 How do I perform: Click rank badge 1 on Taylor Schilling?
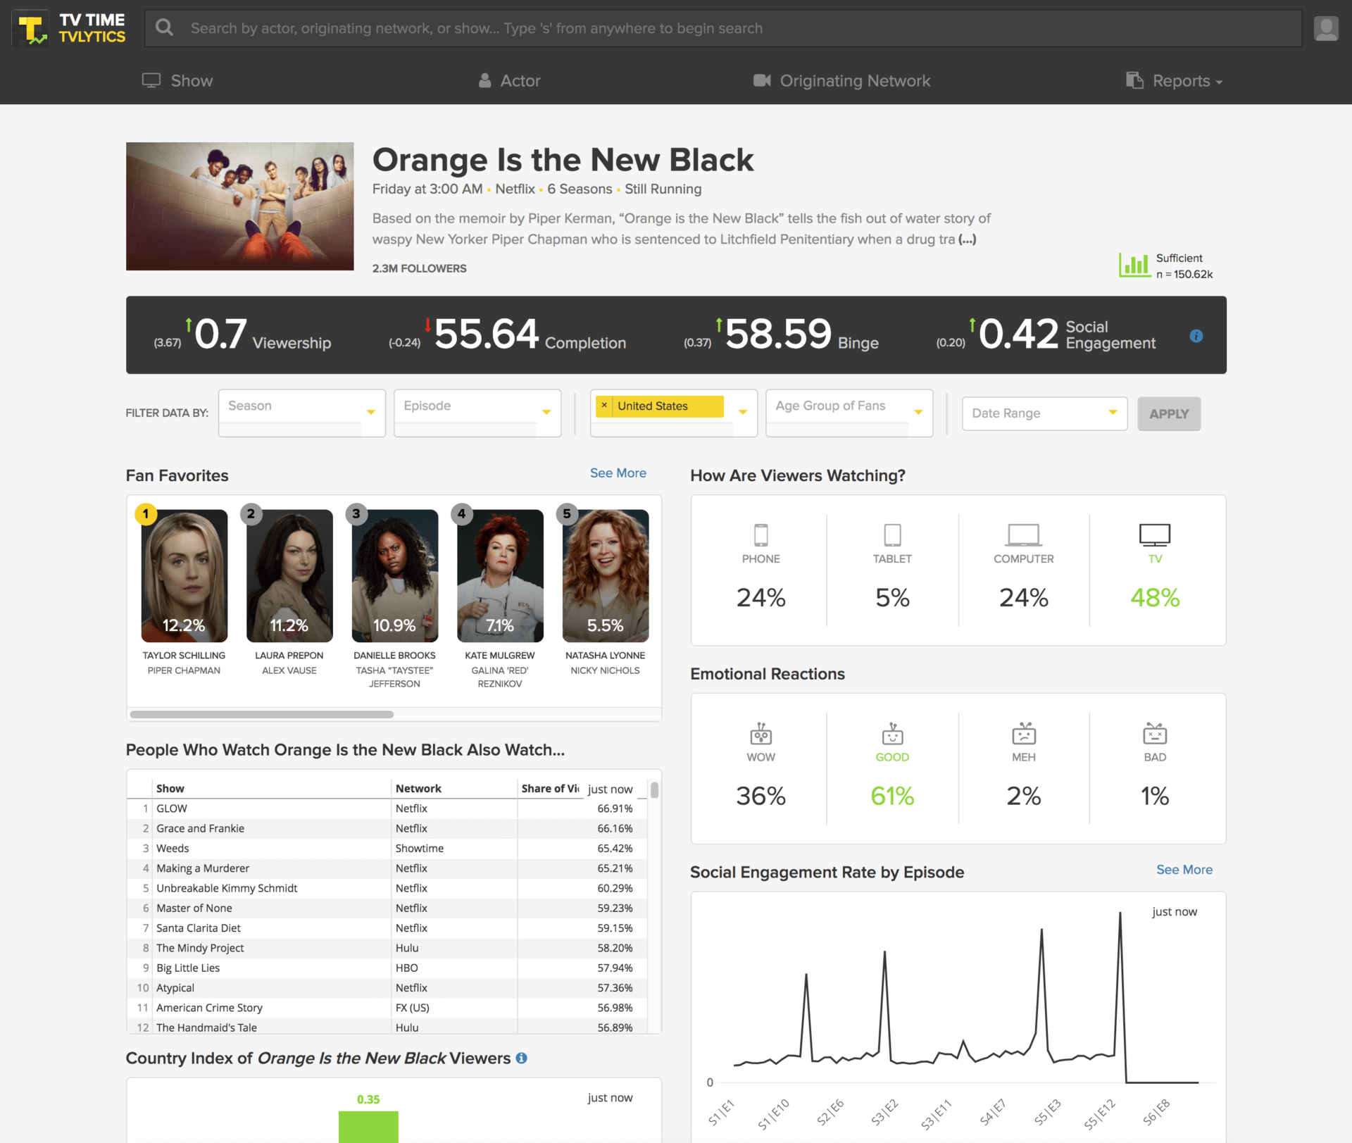pos(146,513)
